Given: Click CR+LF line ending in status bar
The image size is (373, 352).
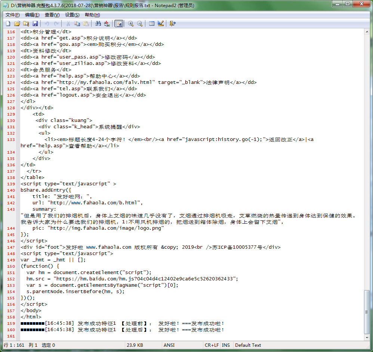Looking at the screenshot, I should [x=212, y=345].
